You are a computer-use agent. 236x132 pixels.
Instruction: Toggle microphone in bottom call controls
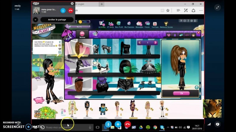click(108, 124)
